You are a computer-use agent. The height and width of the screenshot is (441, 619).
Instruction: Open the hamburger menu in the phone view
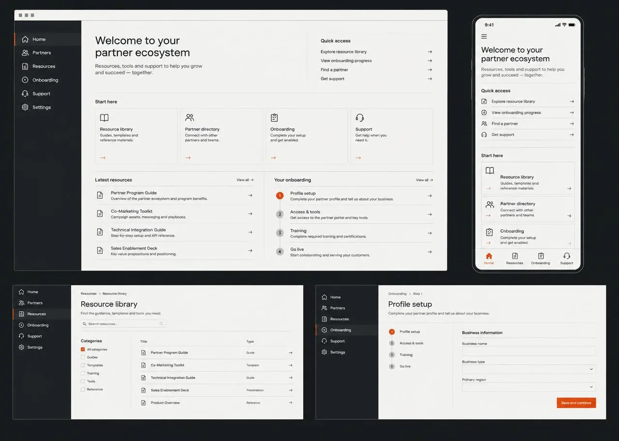pos(484,36)
